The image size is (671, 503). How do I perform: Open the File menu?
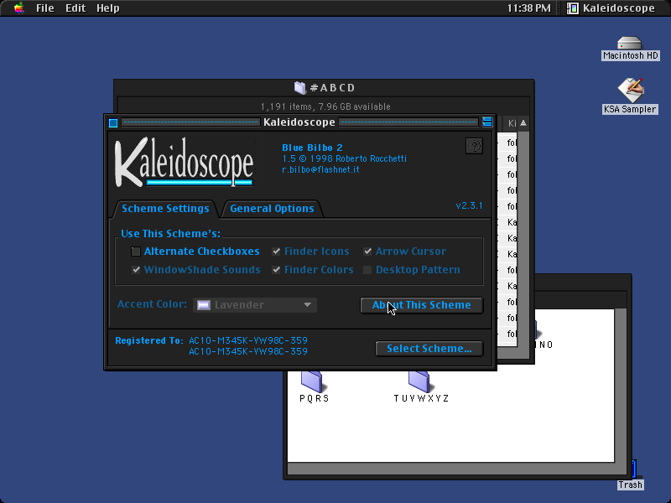tap(45, 8)
